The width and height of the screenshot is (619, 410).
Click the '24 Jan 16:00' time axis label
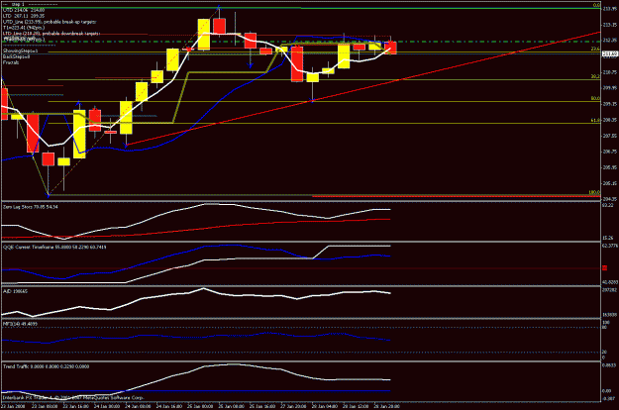(169, 406)
